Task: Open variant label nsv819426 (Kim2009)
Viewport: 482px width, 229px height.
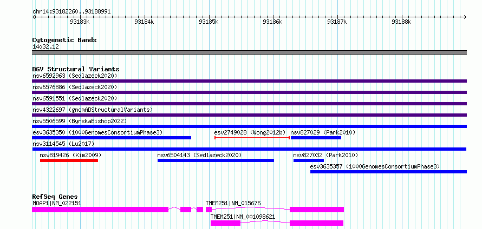Action: tap(70, 155)
